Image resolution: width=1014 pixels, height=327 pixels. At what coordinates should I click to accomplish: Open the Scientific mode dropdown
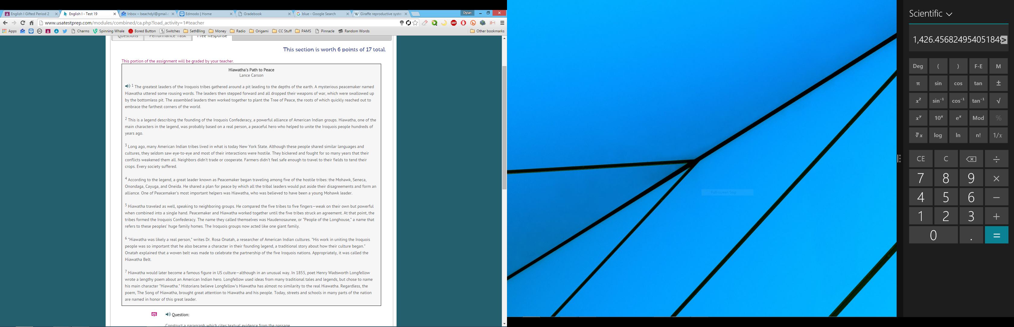point(930,14)
